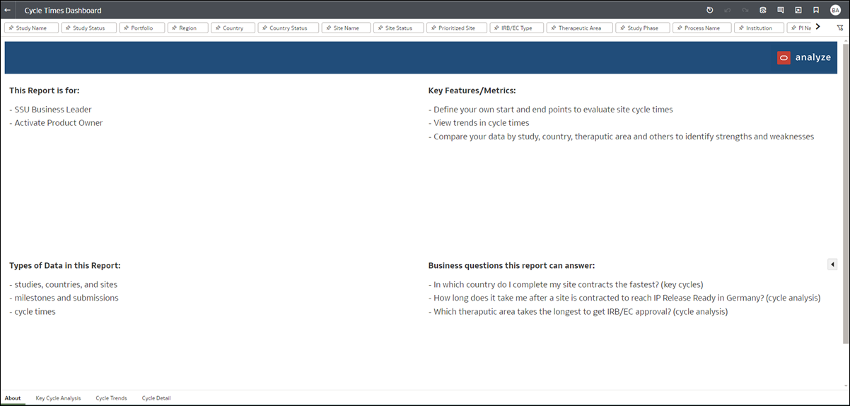Screen dimensions: 850x406
Task: Open the Country Status filter
Action: tap(288, 28)
